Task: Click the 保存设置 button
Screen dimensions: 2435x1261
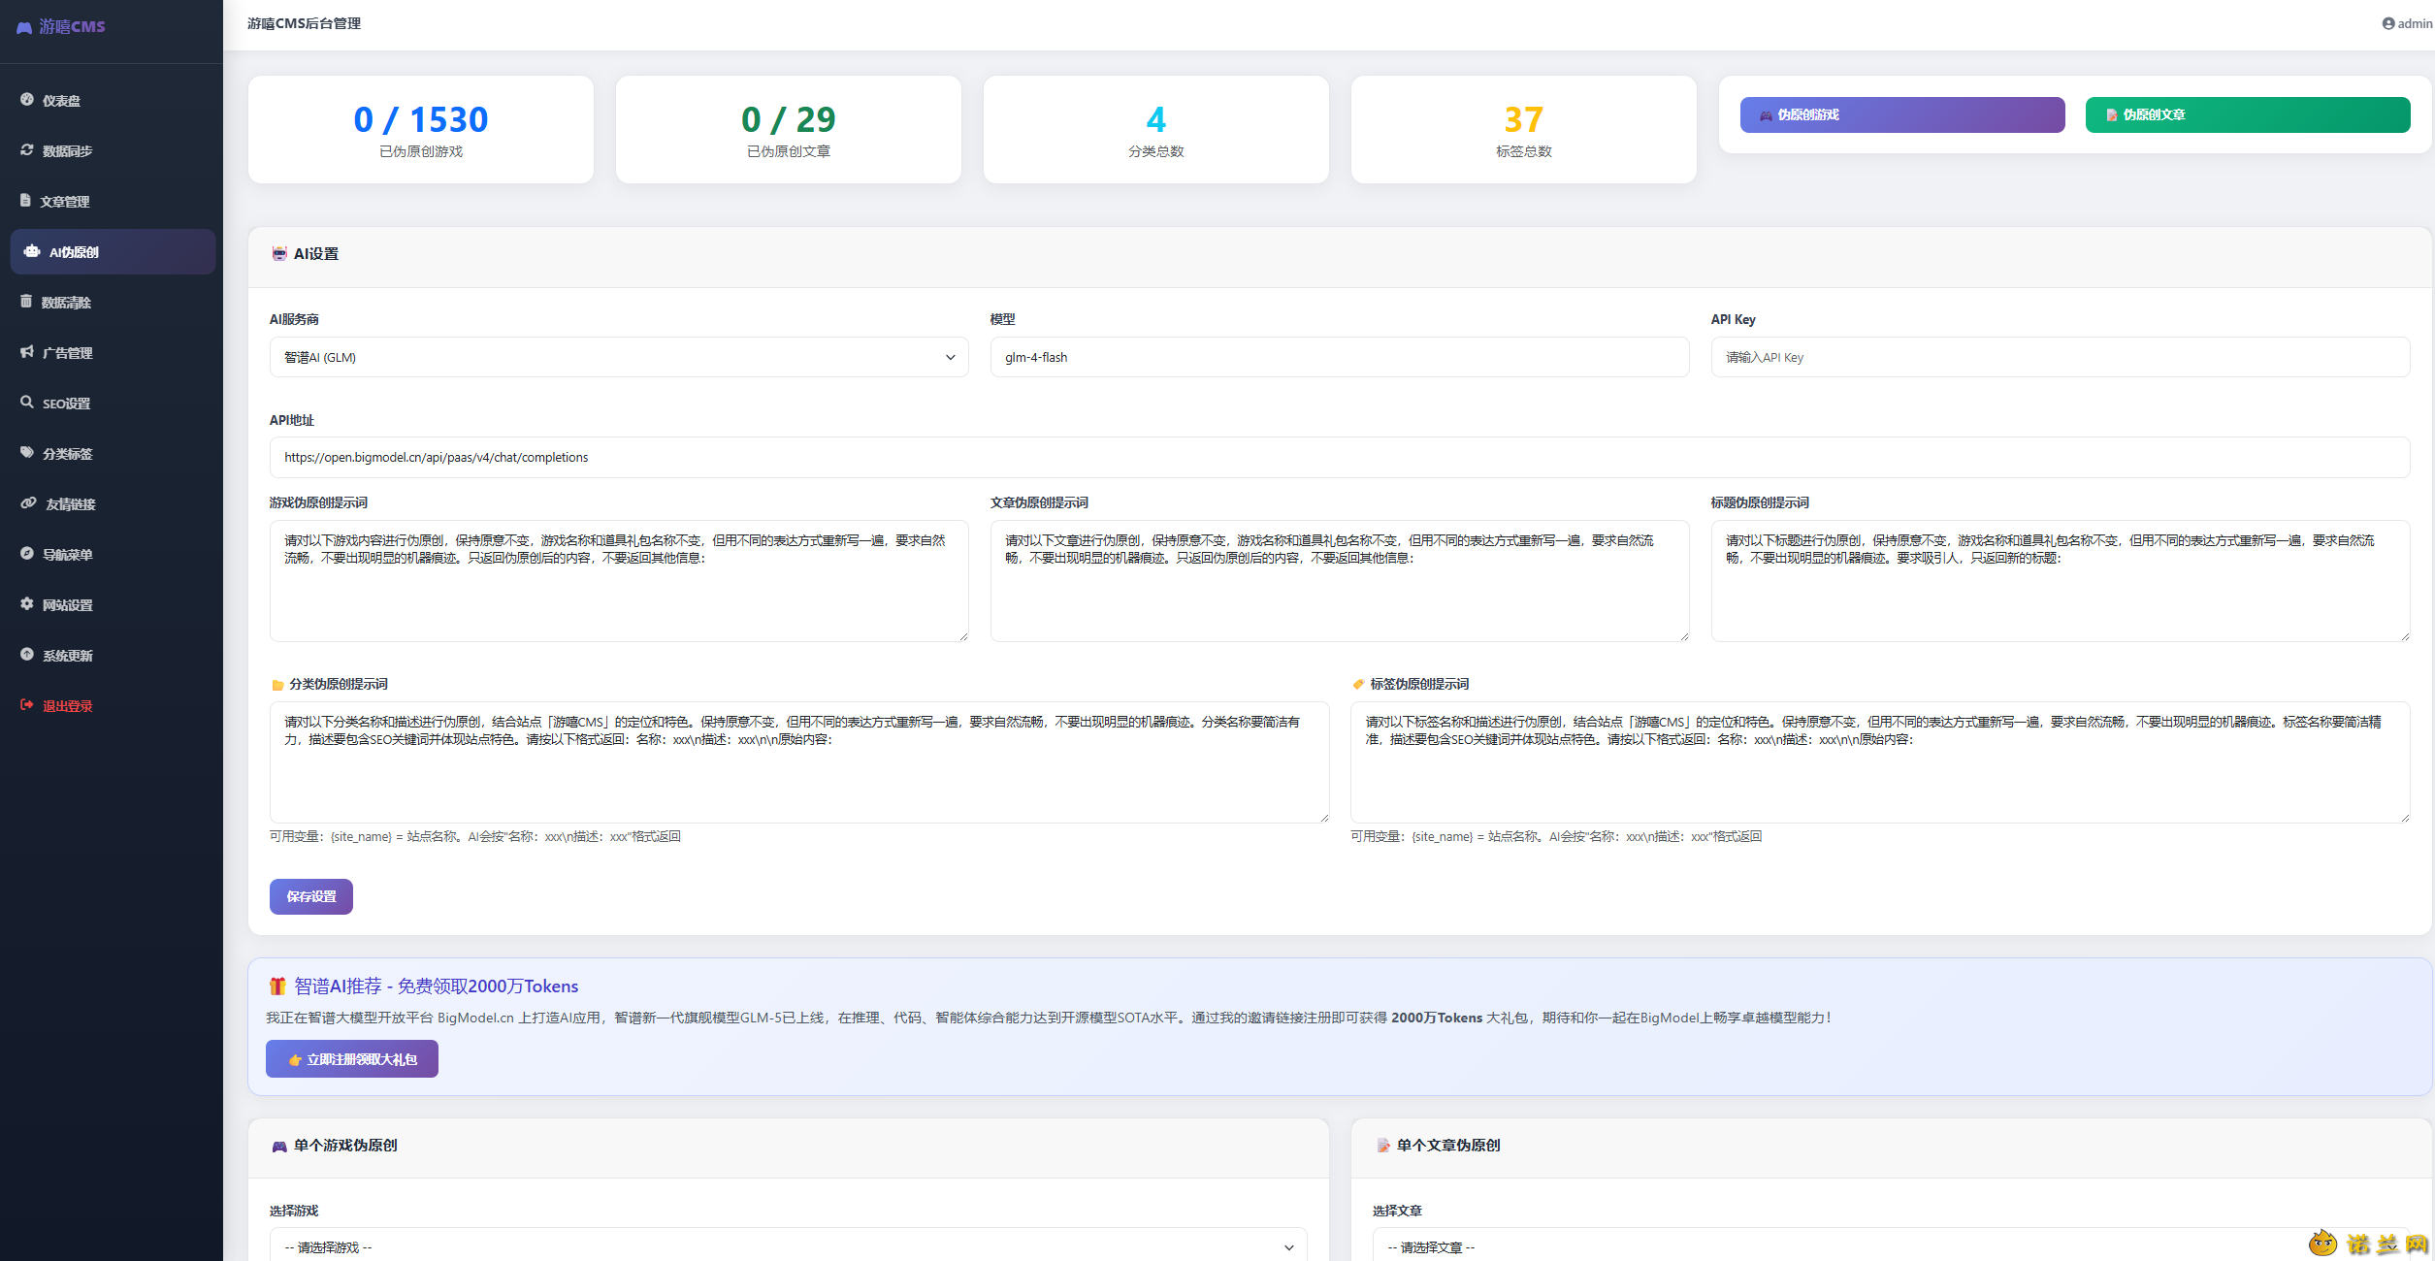Action: (x=311, y=896)
